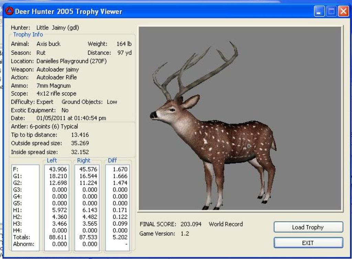Click the Right G1 value 16.544

pyautogui.click(x=88, y=176)
